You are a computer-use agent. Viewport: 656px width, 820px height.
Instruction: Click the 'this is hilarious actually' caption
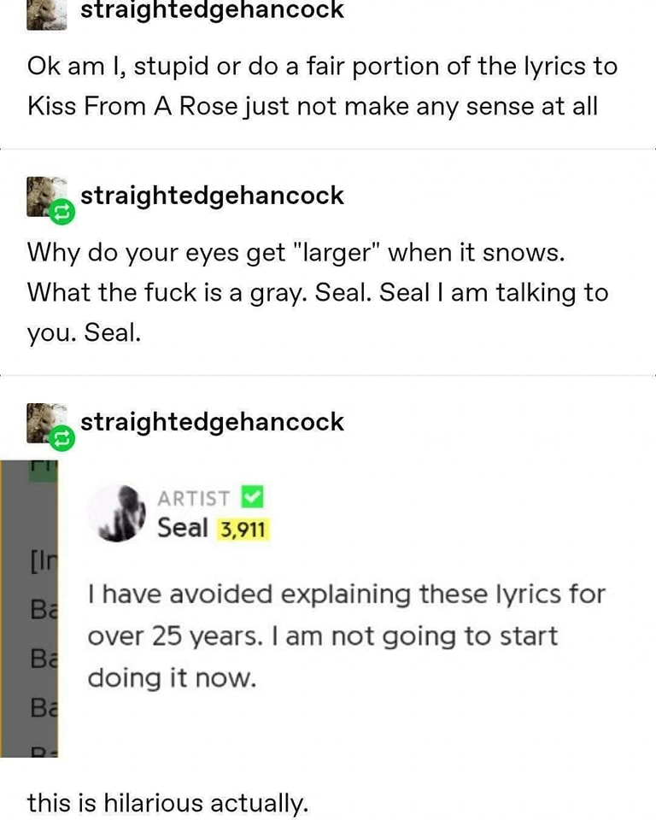coord(167,803)
